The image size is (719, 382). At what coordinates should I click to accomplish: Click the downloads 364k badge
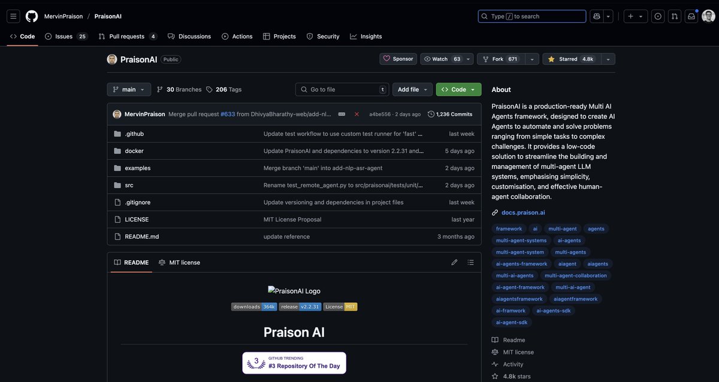point(254,307)
